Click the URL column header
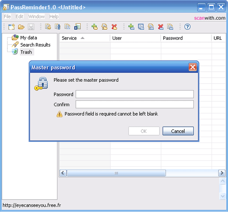The image size is (228, 212). pyautogui.click(x=218, y=38)
